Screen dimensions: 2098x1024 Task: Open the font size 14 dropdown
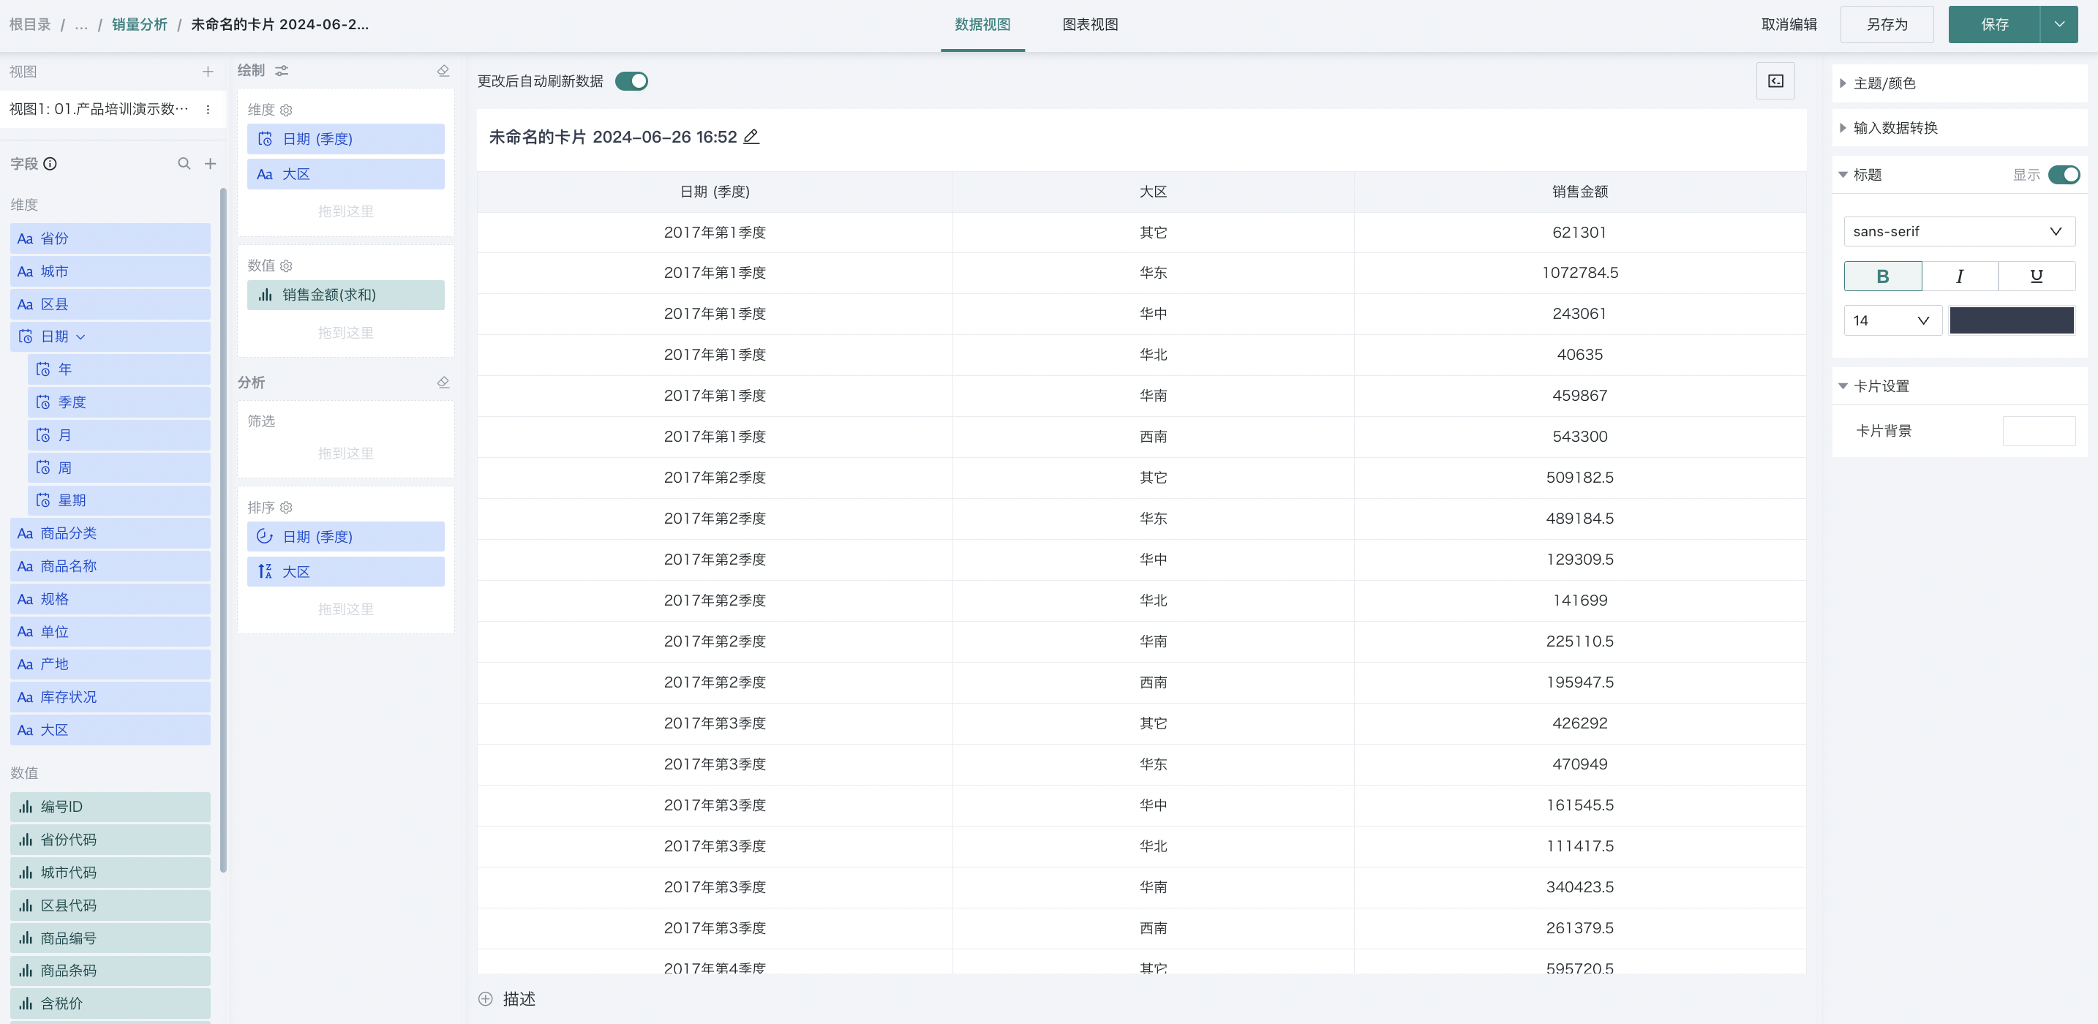1892,320
